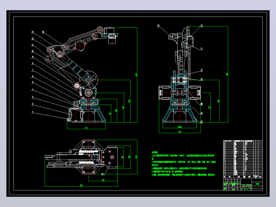Click the green technical requirements notes block
276x207 pixels.
tap(184, 163)
